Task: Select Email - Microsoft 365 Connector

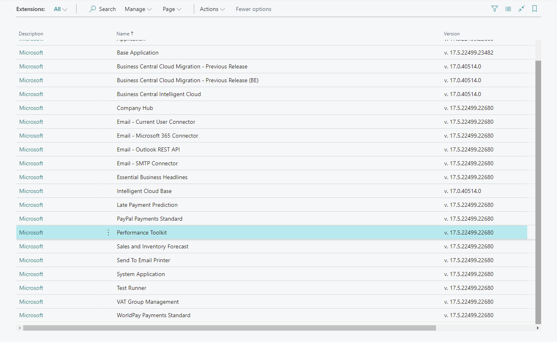Action: [158, 136]
